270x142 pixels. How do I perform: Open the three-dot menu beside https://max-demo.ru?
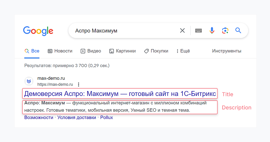point(79,84)
